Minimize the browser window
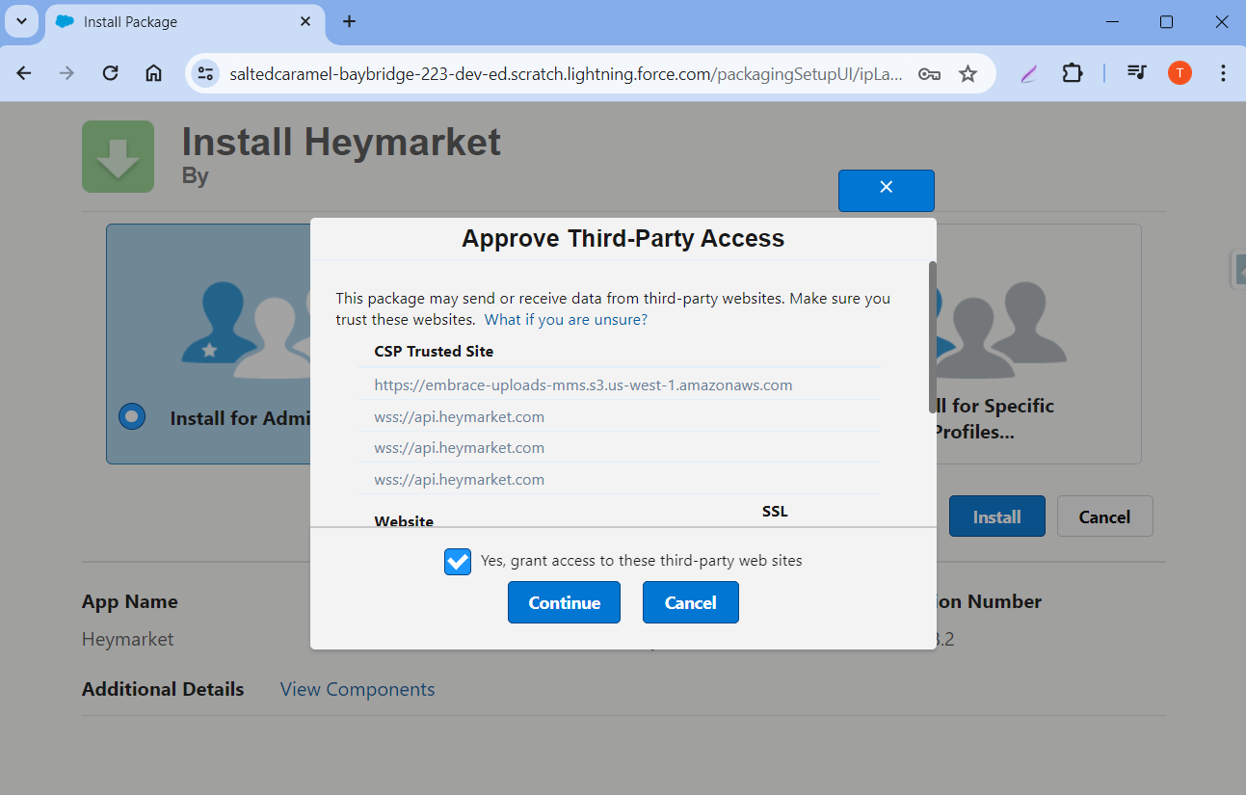The height and width of the screenshot is (795, 1246). [1113, 21]
